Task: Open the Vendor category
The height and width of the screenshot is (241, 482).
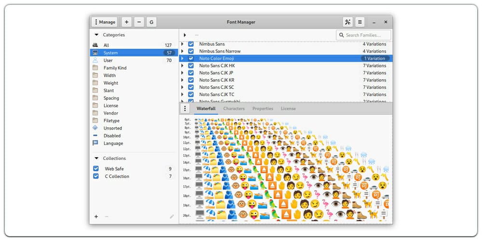Action: pos(134,113)
